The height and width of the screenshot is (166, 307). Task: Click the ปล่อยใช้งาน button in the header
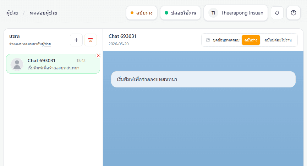(x=180, y=13)
